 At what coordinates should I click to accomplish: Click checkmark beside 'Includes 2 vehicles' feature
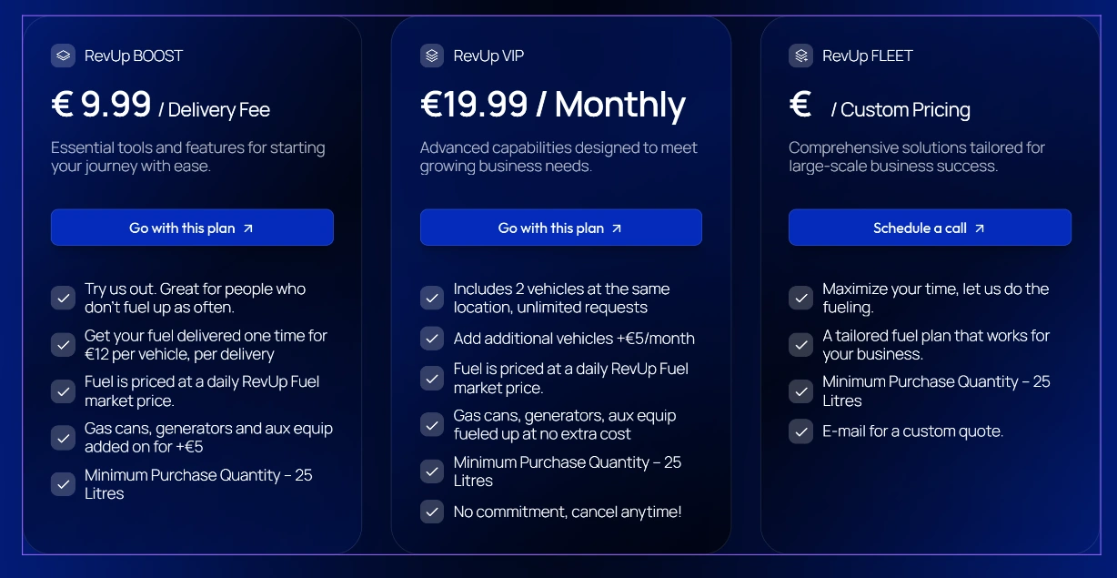coord(432,298)
